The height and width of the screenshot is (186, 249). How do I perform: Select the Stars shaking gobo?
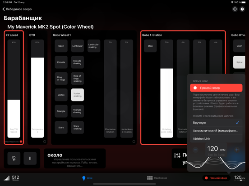click(78, 128)
